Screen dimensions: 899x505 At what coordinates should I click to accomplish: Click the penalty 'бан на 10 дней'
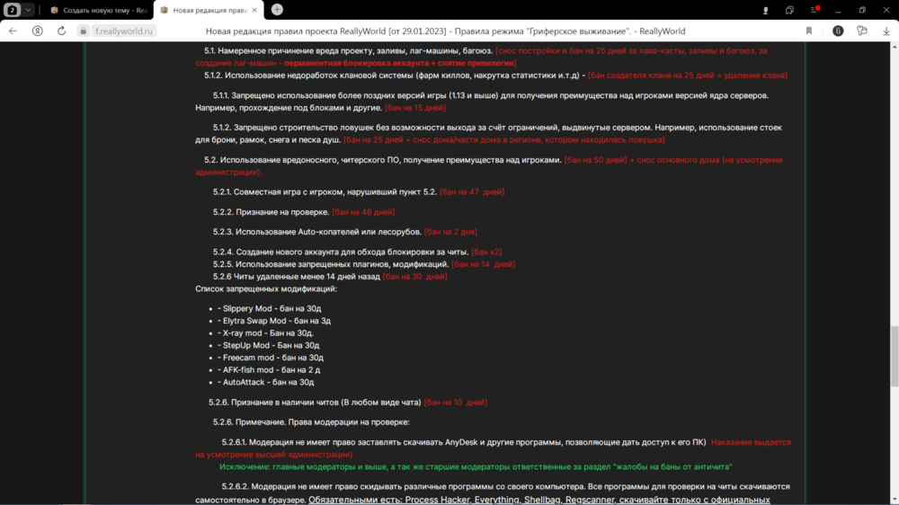pos(456,403)
